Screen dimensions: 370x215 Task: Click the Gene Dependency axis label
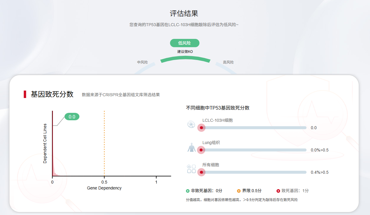[104, 188]
